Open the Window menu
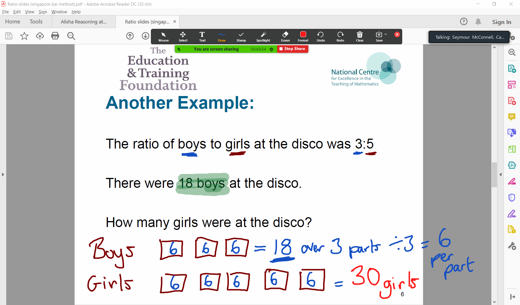 [59, 12]
